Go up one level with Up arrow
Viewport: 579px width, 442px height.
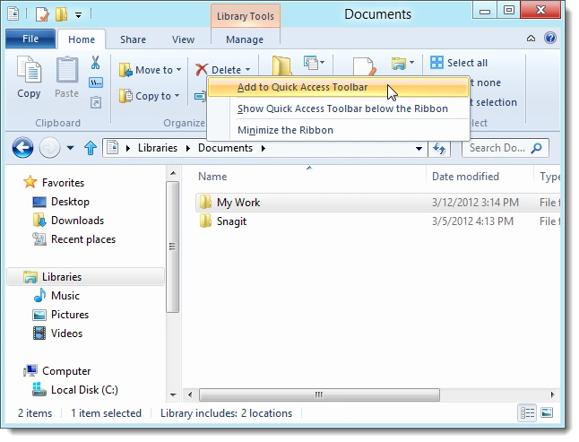click(x=91, y=148)
